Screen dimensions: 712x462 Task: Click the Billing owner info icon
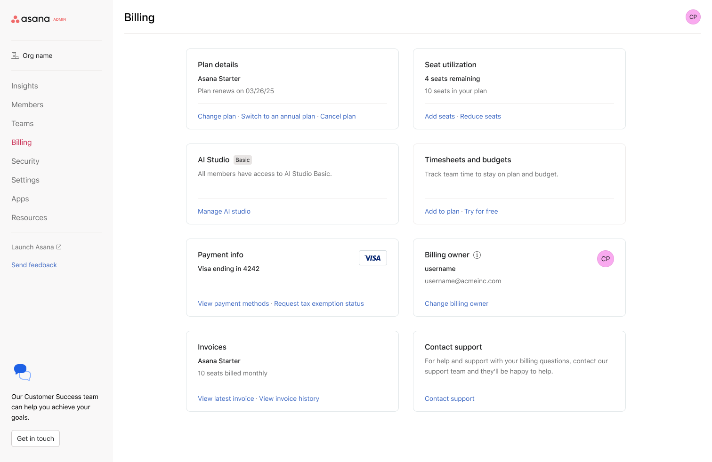(477, 255)
